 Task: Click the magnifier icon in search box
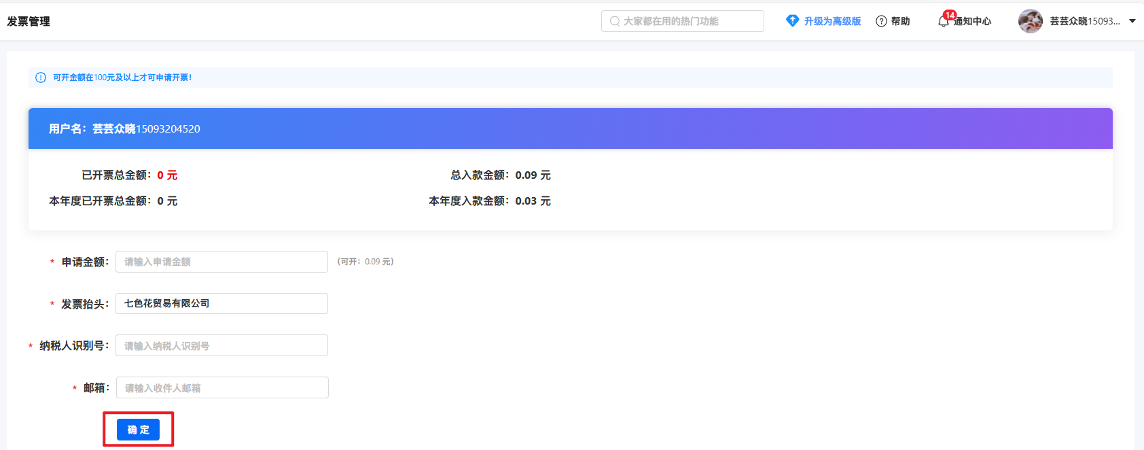(614, 21)
